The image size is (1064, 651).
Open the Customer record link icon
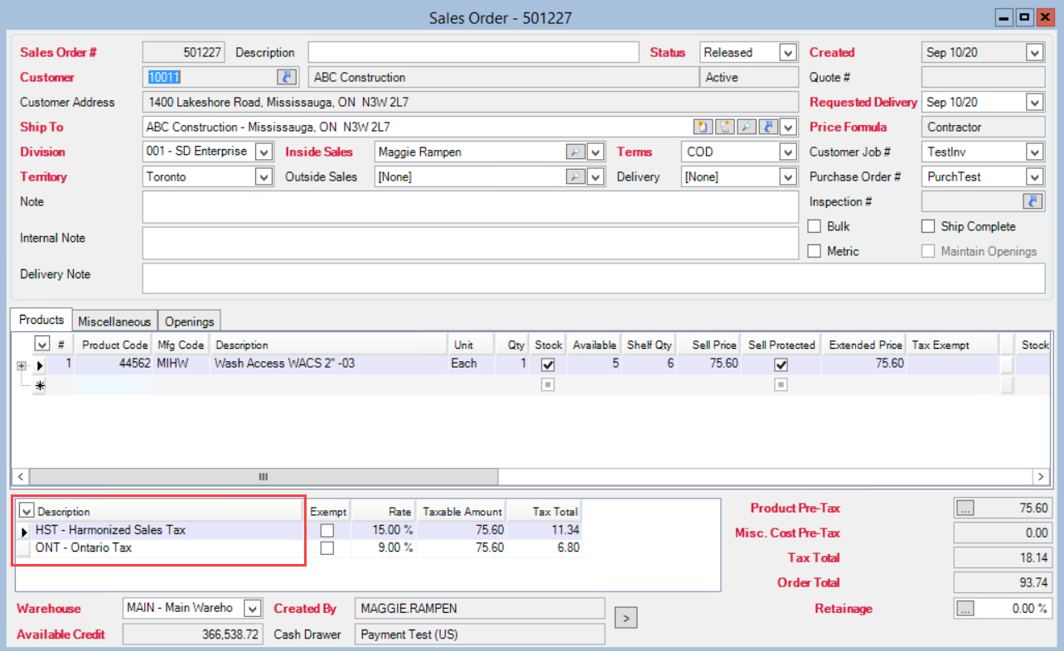286,77
